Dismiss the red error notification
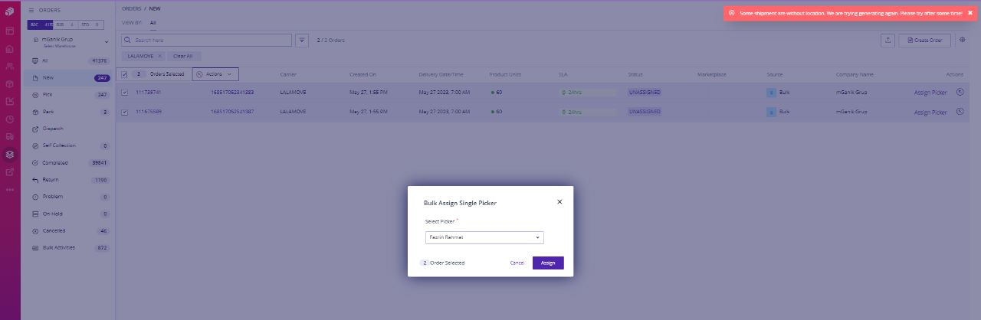The width and height of the screenshot is (981, 320). (x=970, y=13)
